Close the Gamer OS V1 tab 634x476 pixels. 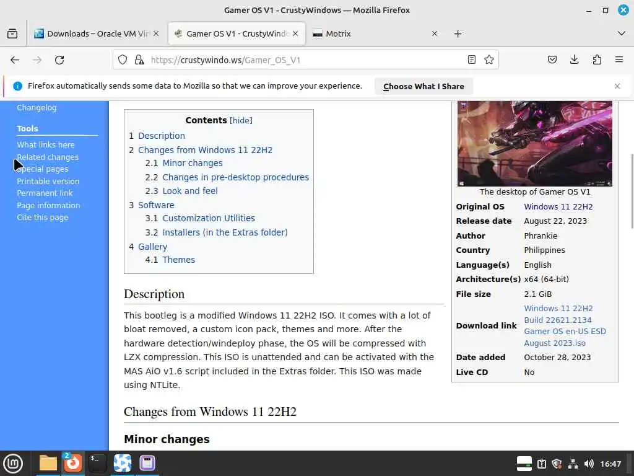(295, 33)
